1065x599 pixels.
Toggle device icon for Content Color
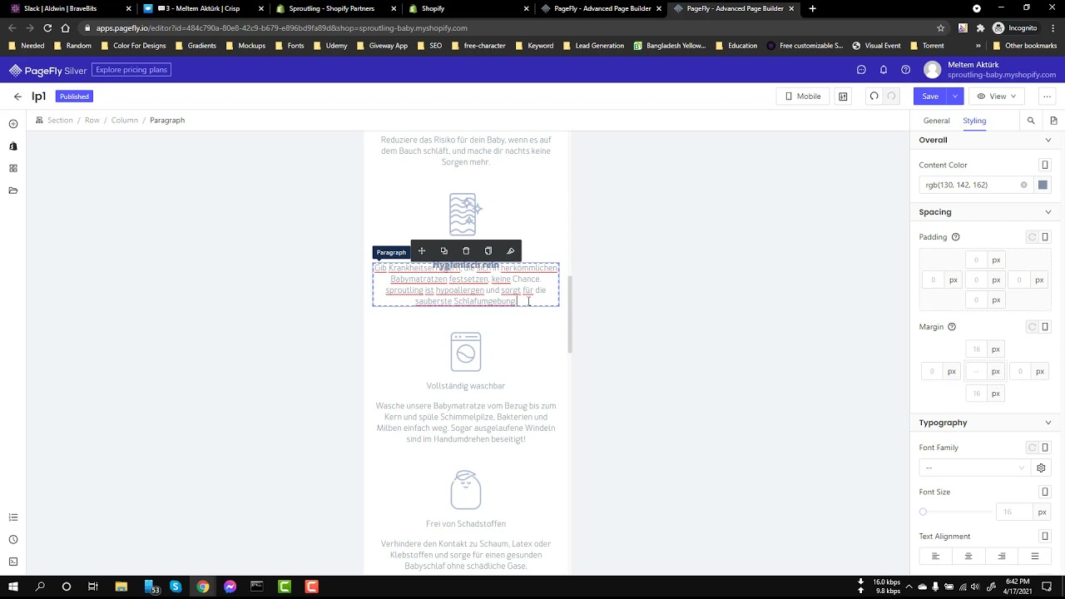[1045, 165]
